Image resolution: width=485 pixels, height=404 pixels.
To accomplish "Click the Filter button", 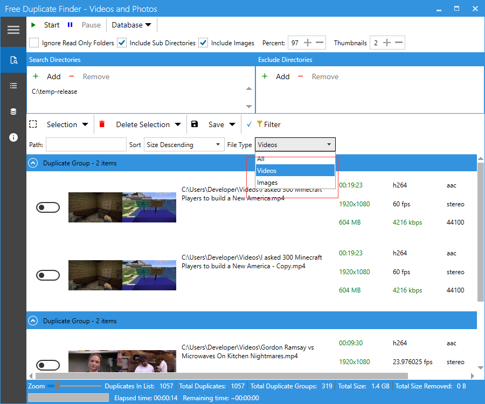I will pyautogui.click(x=268, y=124).
